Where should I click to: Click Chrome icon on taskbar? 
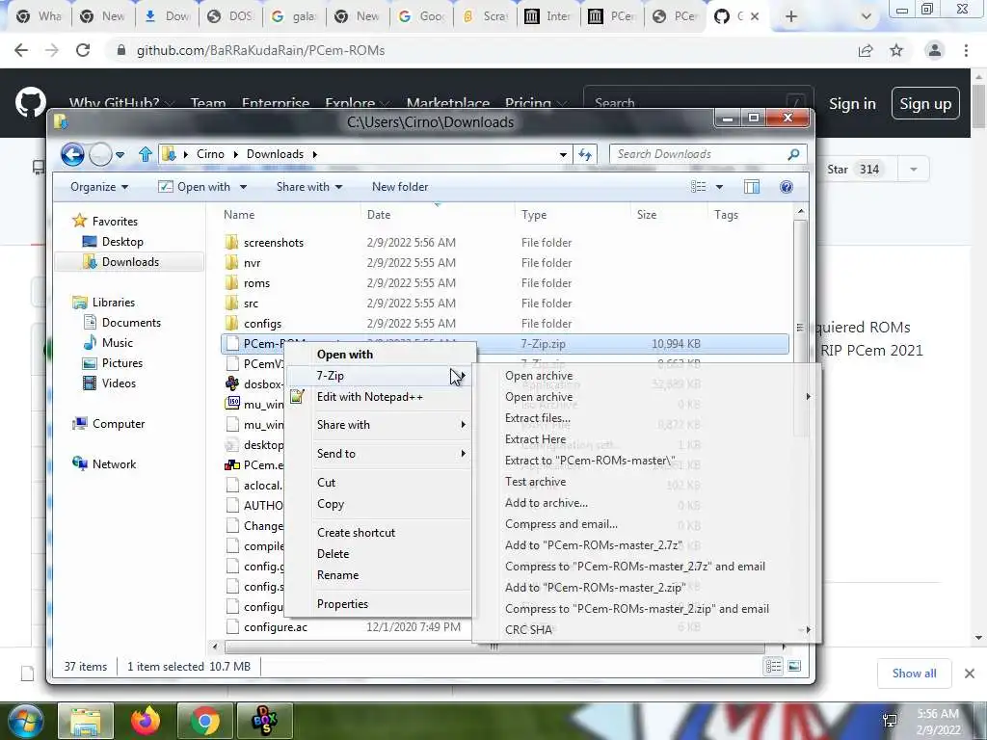coord(204,721)
